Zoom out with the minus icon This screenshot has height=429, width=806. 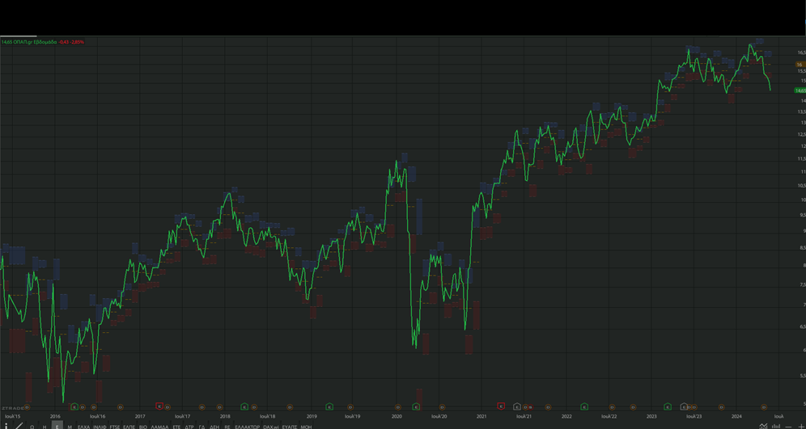tap(788, 427)
